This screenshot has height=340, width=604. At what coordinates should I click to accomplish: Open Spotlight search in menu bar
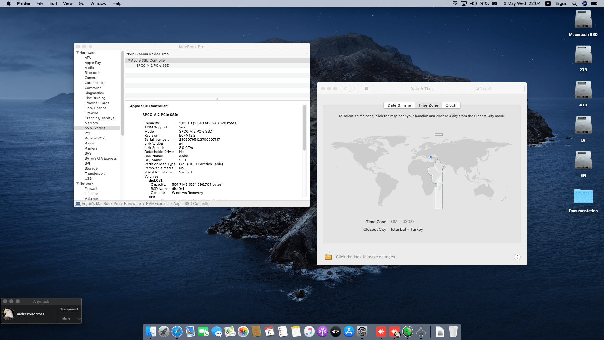pos(574,3)
